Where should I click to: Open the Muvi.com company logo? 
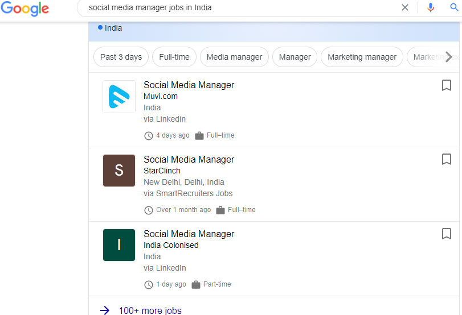tap(119, 97)
